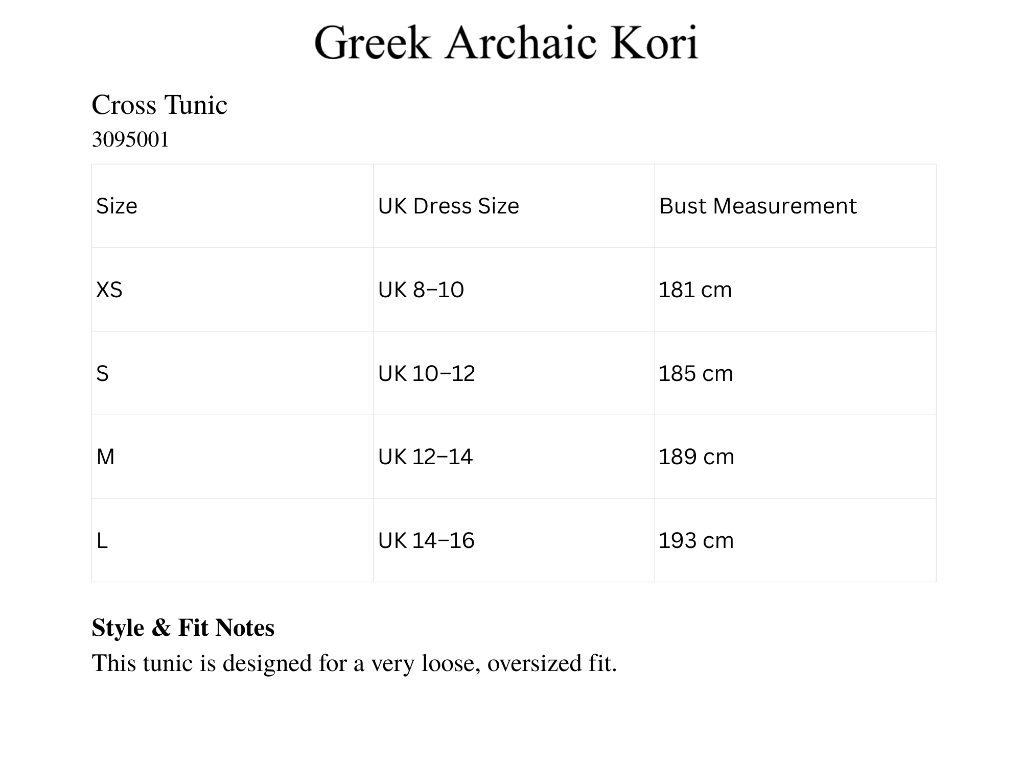Click the Bust Measurement column header
This screenshot has height=766, width=1022.
click(x=757, y=206)
